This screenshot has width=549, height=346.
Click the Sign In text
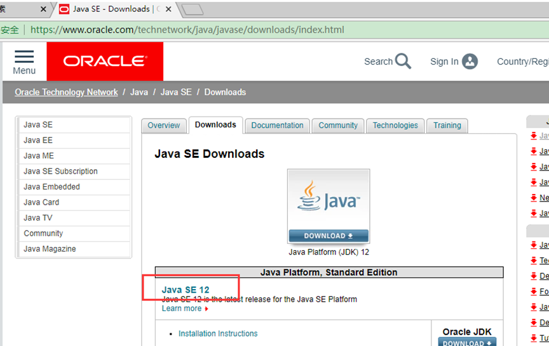444,61
